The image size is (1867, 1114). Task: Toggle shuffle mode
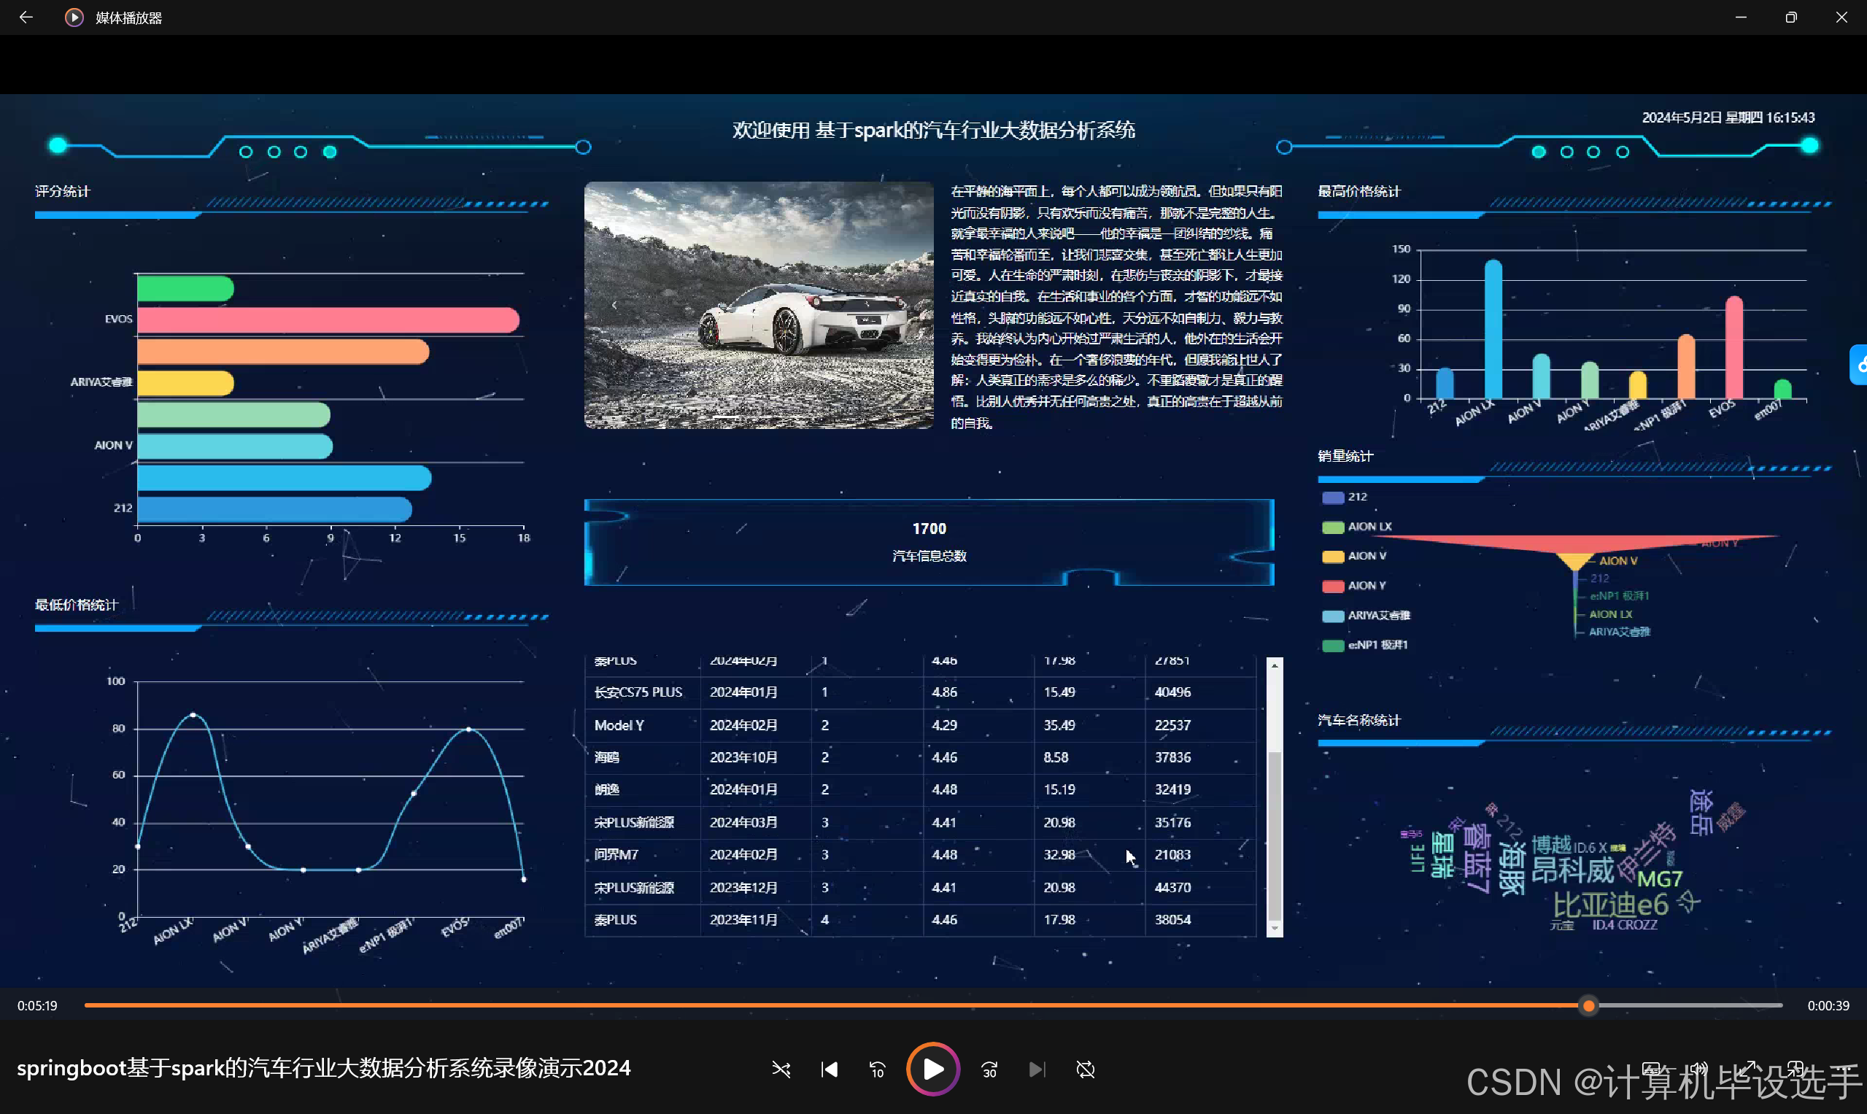pos(781,1069)
